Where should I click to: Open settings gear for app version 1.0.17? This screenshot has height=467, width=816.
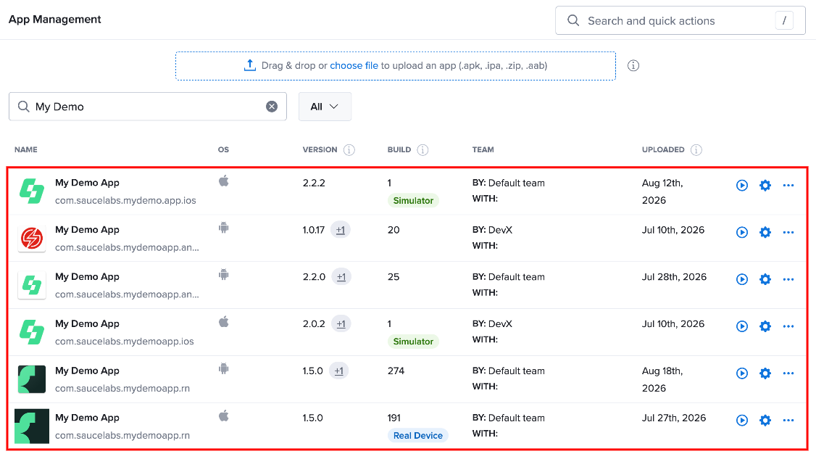click(x=765, y=232)
